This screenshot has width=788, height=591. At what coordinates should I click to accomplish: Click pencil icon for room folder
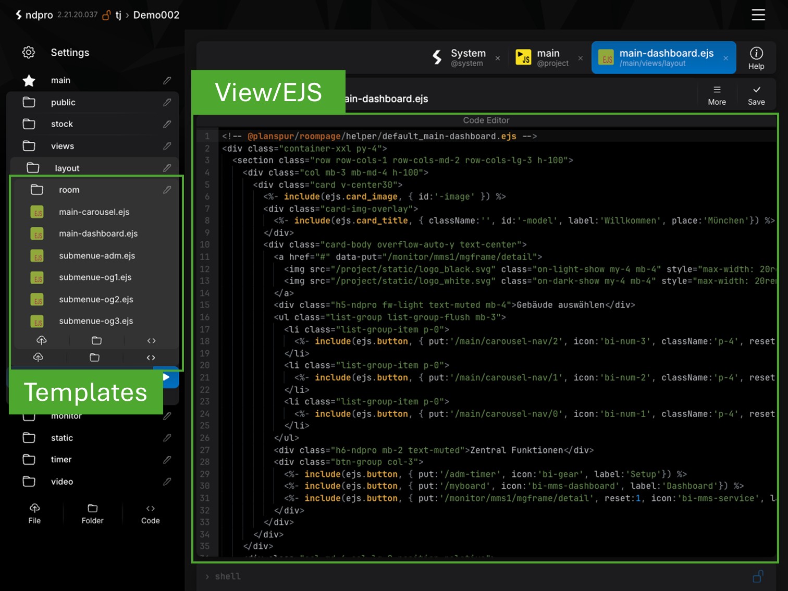pyautogui.click(x=167, y=190)
